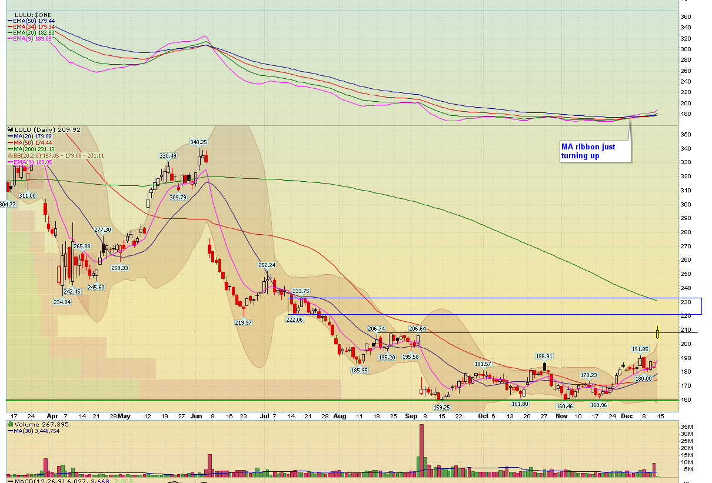Viewport: 712px width, 483px height.
Task: Click the red MA(50) legend line marker
Action: pos(10,142)
